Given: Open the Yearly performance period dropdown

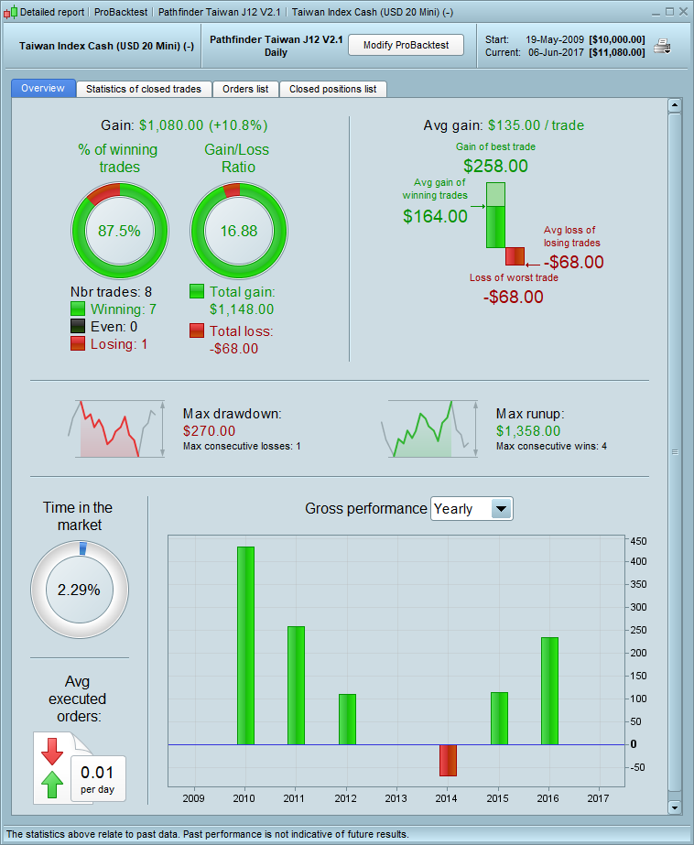Looking at the screenshot, I should (472, 509).
